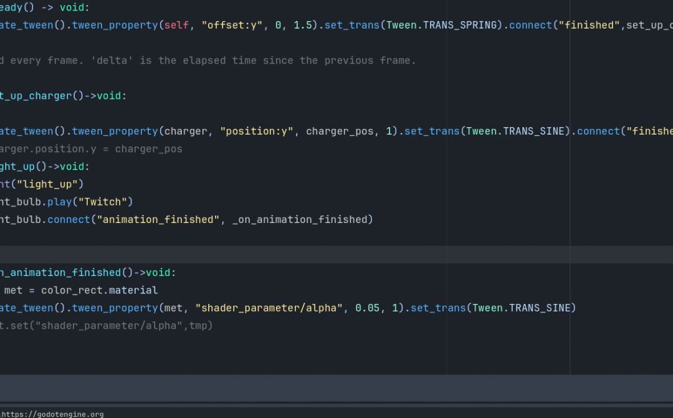Click "position:y" string in charger tween line

(257, 131)
